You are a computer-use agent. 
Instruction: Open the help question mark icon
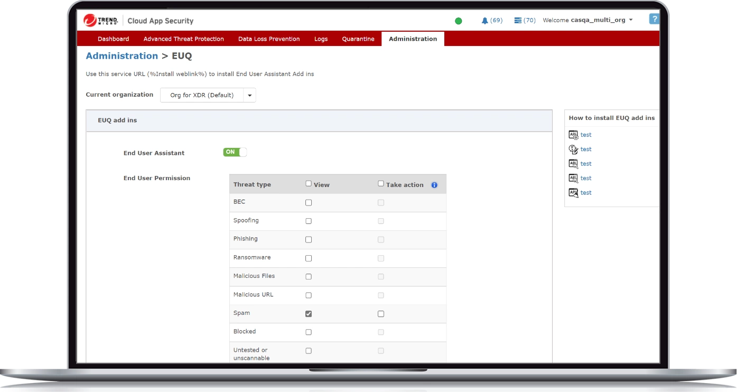(654, 20)
